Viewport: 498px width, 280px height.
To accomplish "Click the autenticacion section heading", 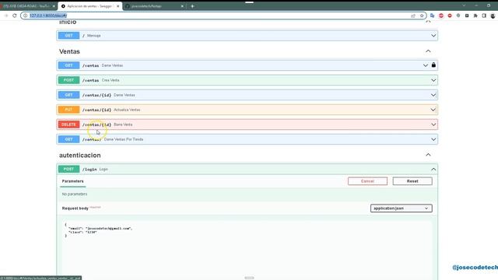I will pyautogui.click(x=79, y=156).
